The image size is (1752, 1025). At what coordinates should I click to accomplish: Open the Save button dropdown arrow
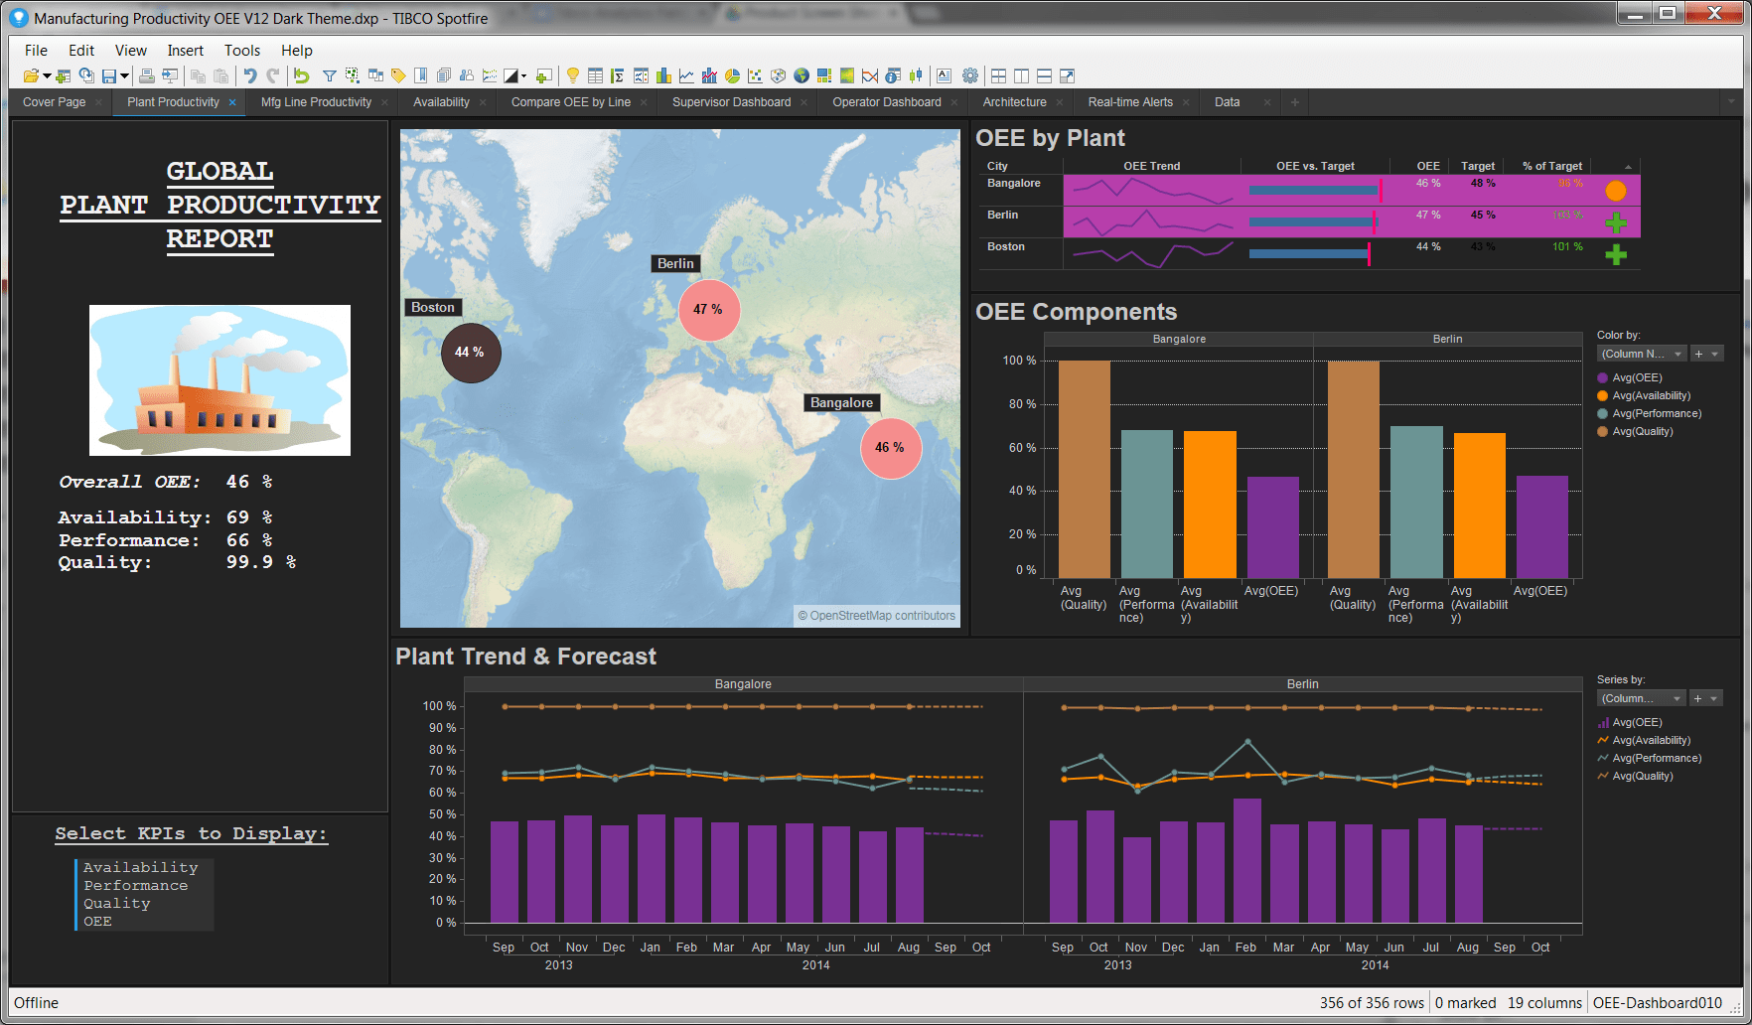click(x=125, y=75)
